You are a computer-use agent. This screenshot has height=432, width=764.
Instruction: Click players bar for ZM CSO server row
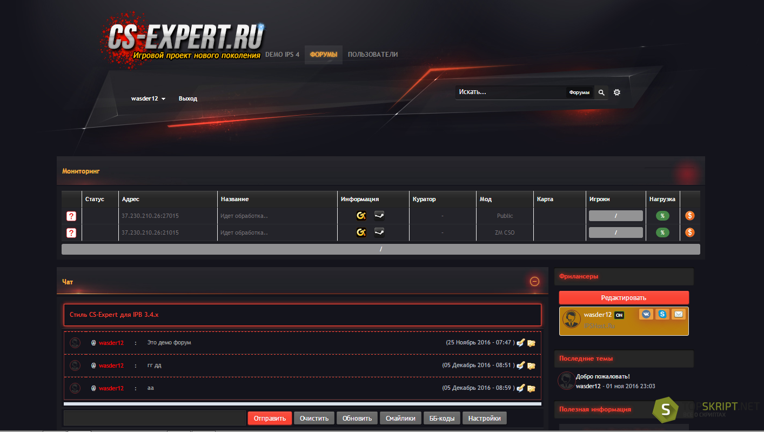click(x=615, y=232)
